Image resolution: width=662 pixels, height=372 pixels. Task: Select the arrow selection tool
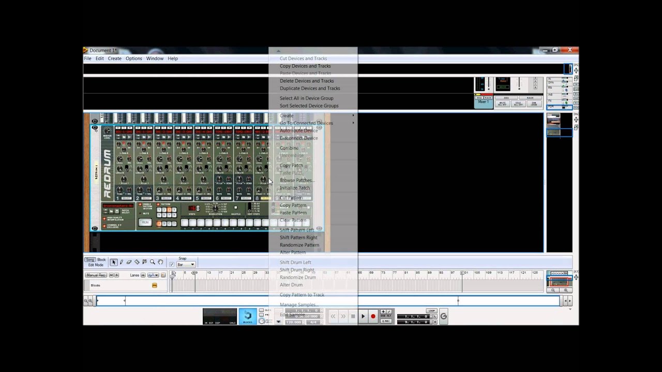(x=114, y=262)
